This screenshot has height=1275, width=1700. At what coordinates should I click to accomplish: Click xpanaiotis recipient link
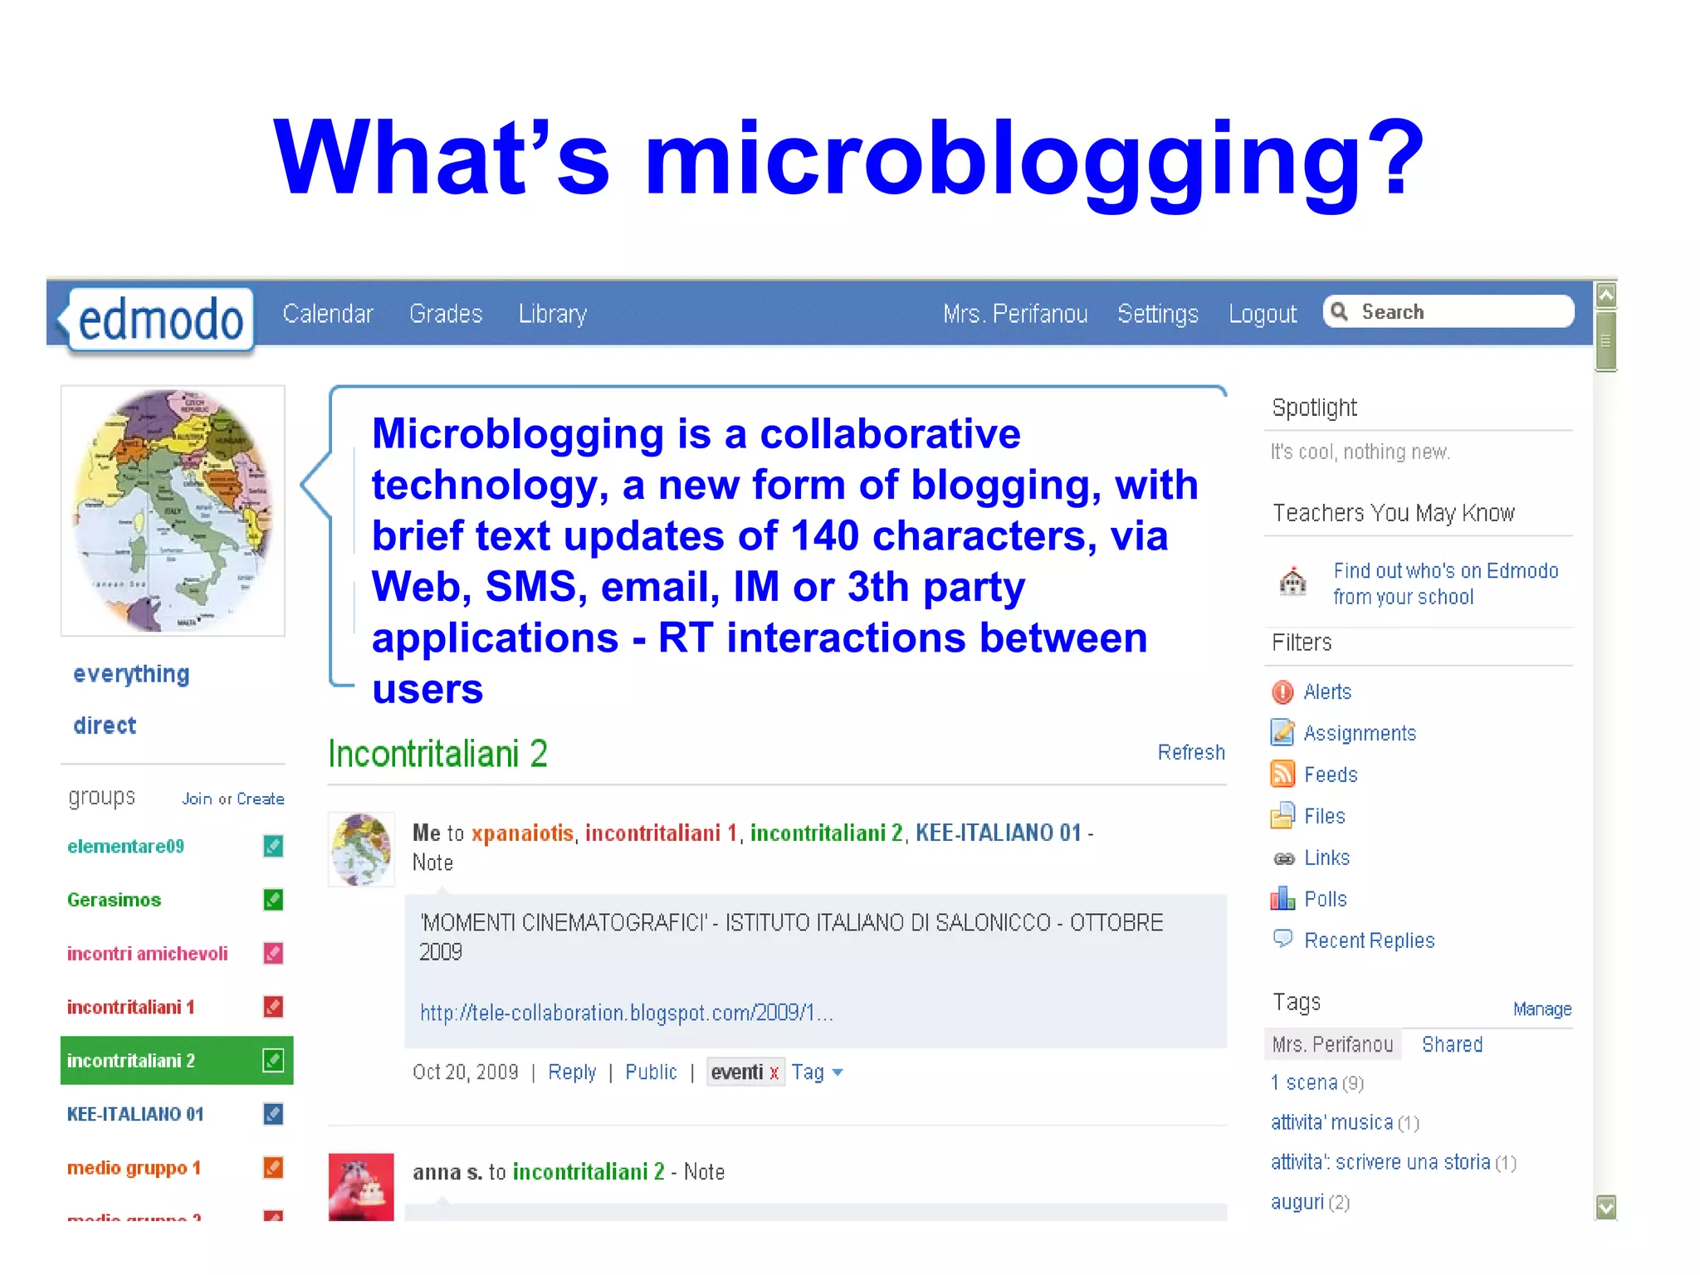click(x=522, y=833)
